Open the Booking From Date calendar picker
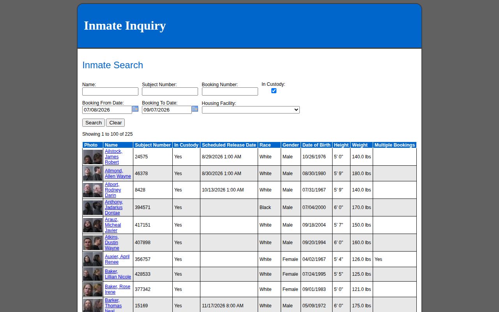 [x=135, y=109]
